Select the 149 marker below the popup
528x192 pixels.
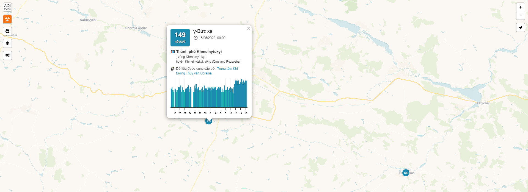[x=209, y=121]
